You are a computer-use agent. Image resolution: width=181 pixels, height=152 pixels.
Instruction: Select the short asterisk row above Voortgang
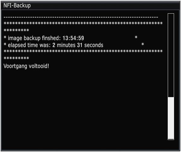[x=16, y=58]
